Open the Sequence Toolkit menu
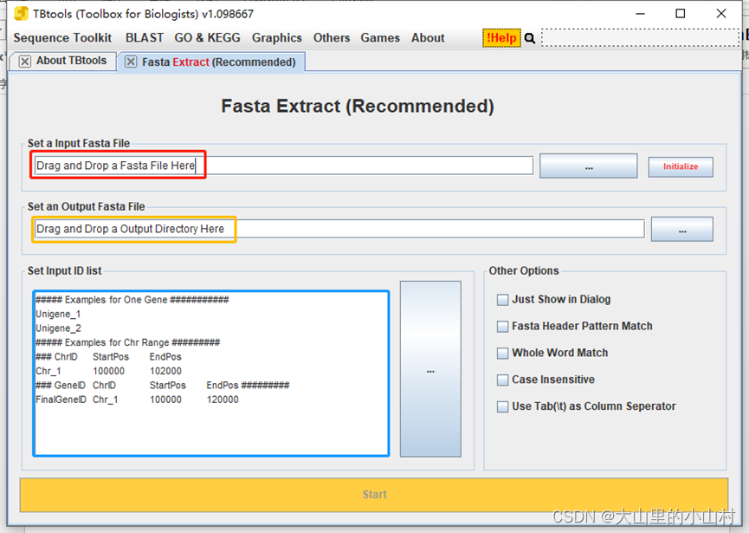 [x=62, y=38]
